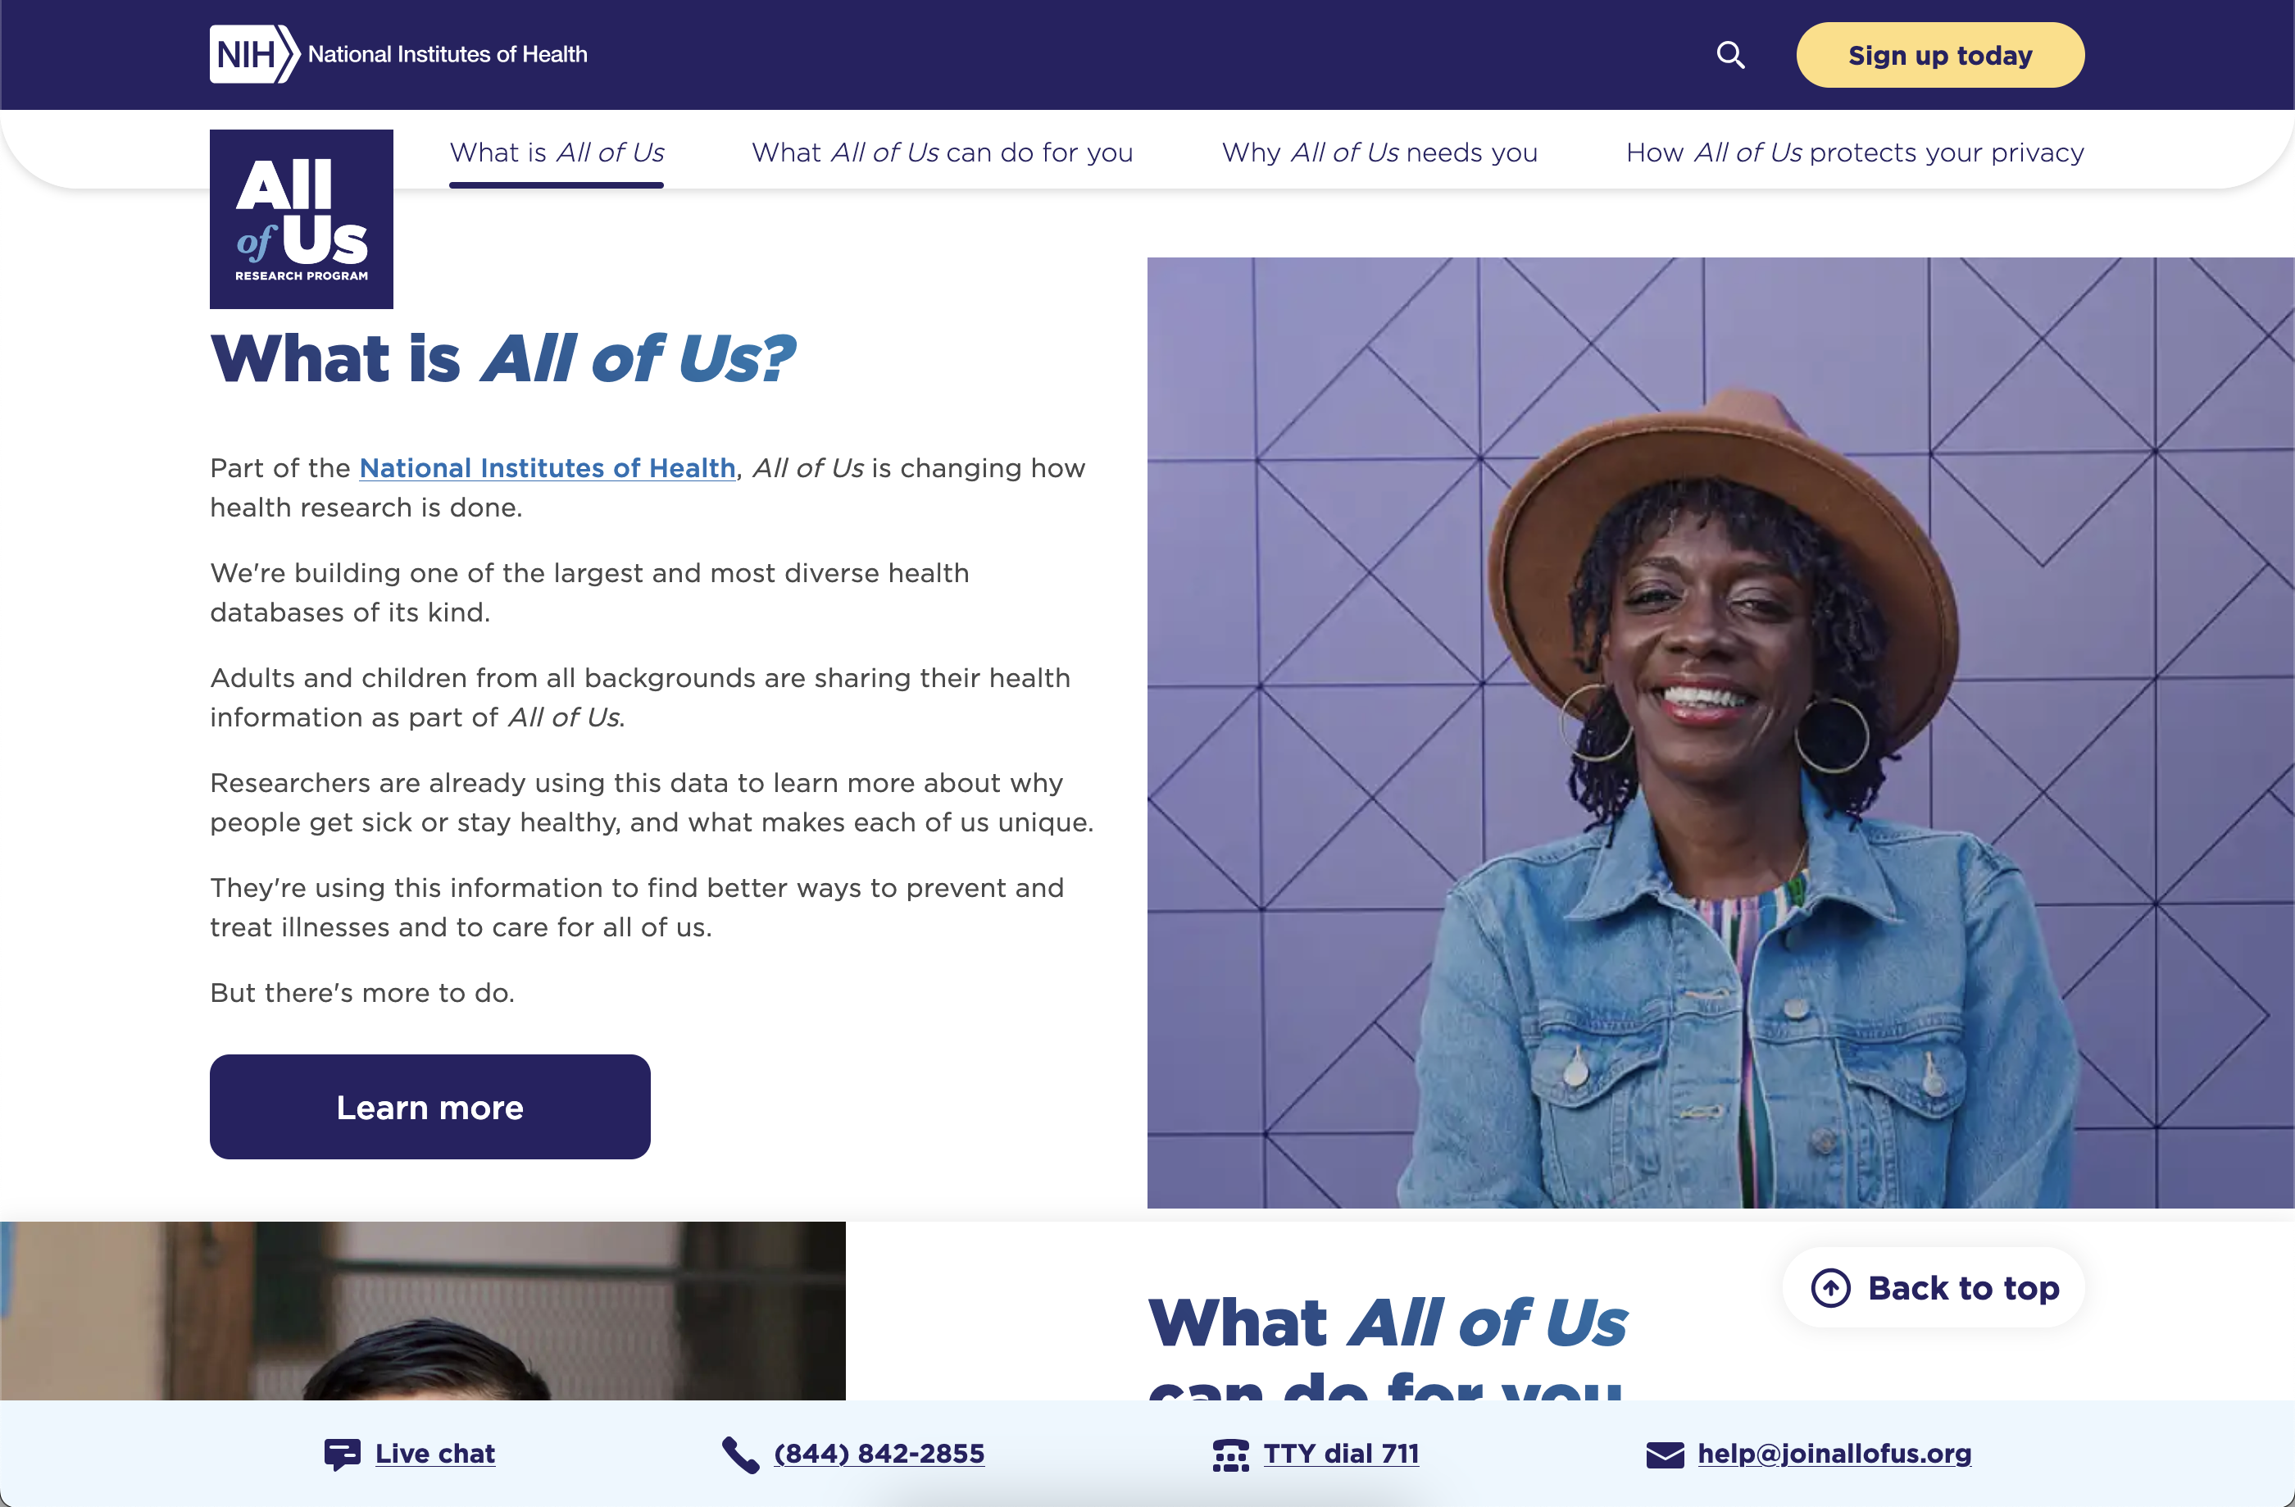
Task: Click the Learn more button
Action: point(430,1107)
